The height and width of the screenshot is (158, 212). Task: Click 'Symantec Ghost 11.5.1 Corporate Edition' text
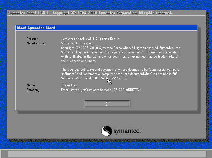(x=90, y=39)
